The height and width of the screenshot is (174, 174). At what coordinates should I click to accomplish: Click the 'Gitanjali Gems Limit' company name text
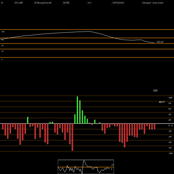(152, 3)
